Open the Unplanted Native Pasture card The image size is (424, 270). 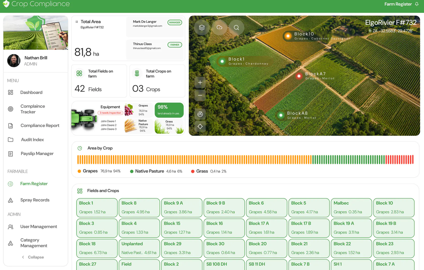(139, 249)
